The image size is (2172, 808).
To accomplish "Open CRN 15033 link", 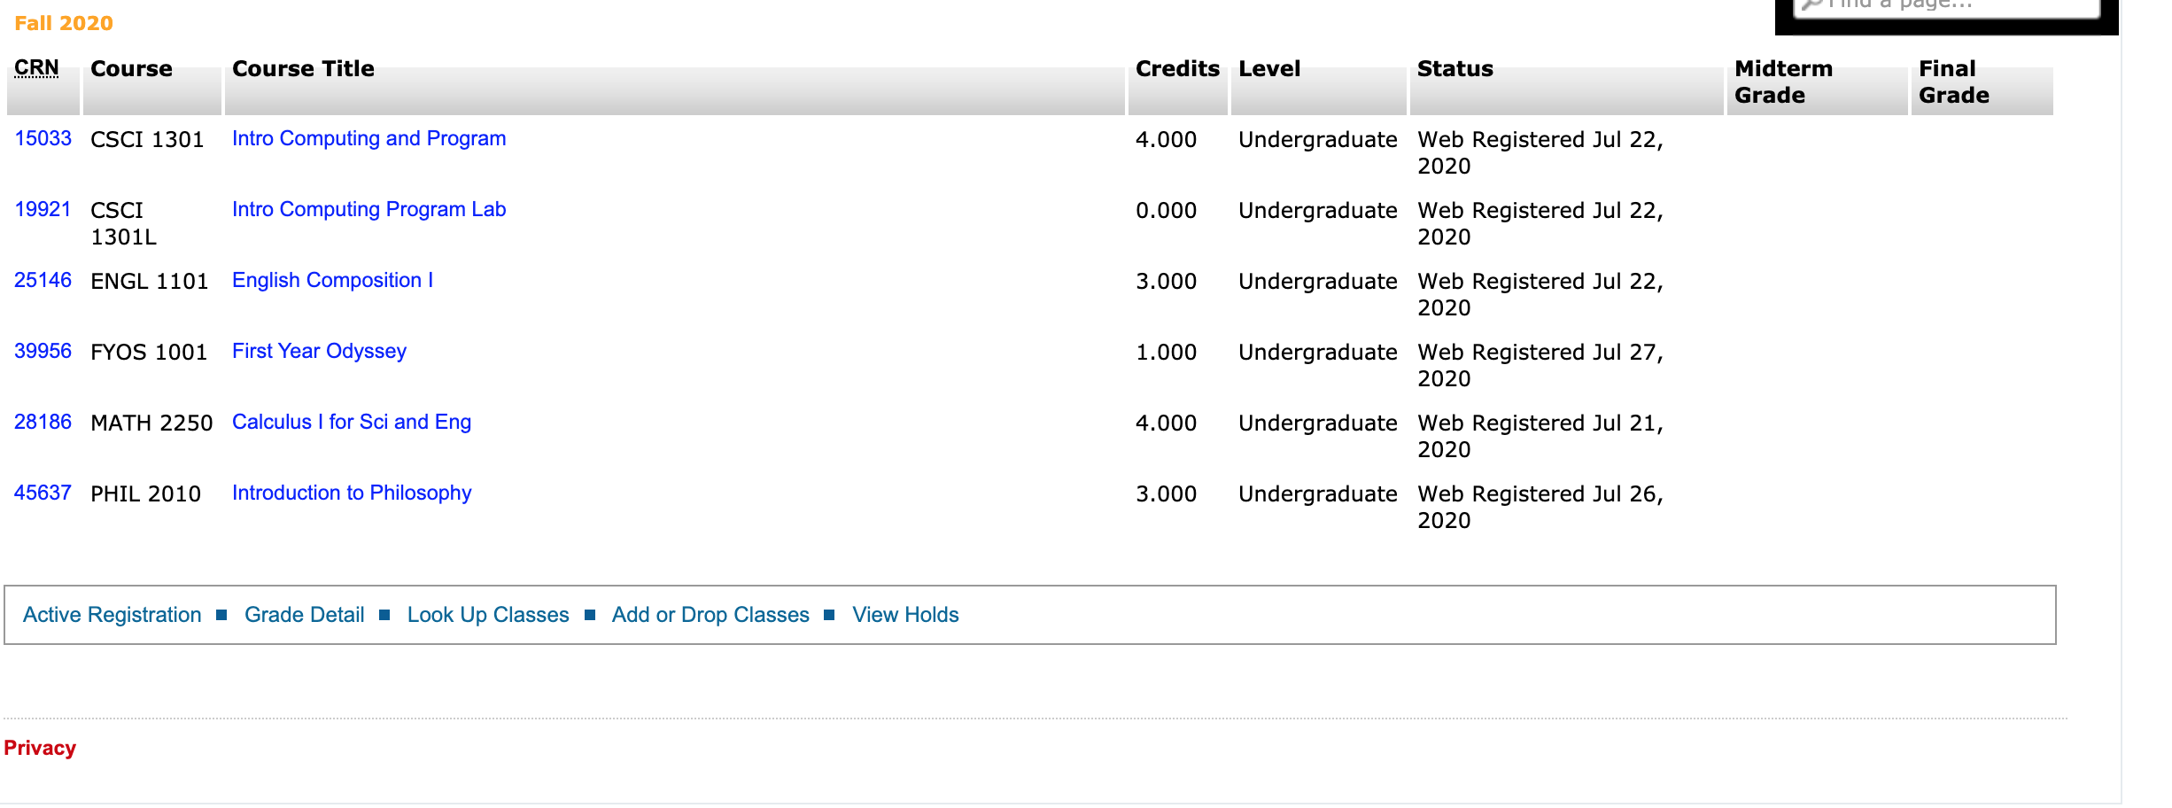I will 43,139.
